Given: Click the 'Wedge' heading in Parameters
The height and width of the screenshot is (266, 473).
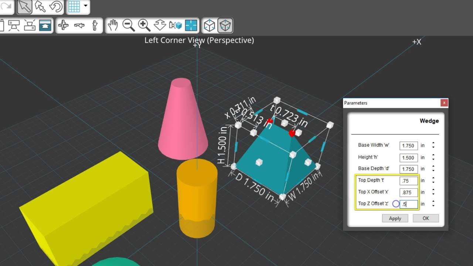Looking at the screenshot, I should click(x=429, y=121).
